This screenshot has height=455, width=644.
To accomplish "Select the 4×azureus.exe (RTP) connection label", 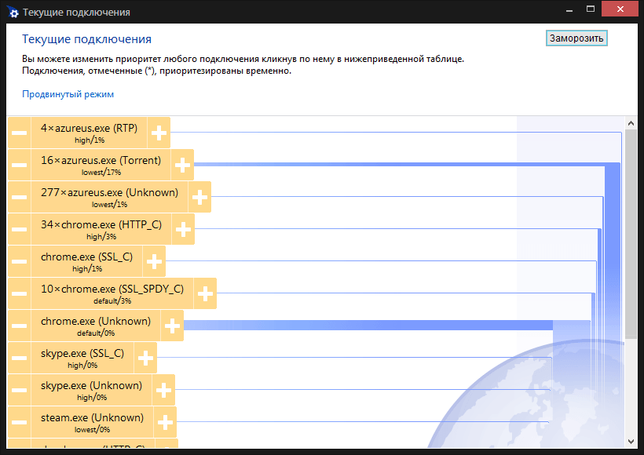I will (89, 133).
